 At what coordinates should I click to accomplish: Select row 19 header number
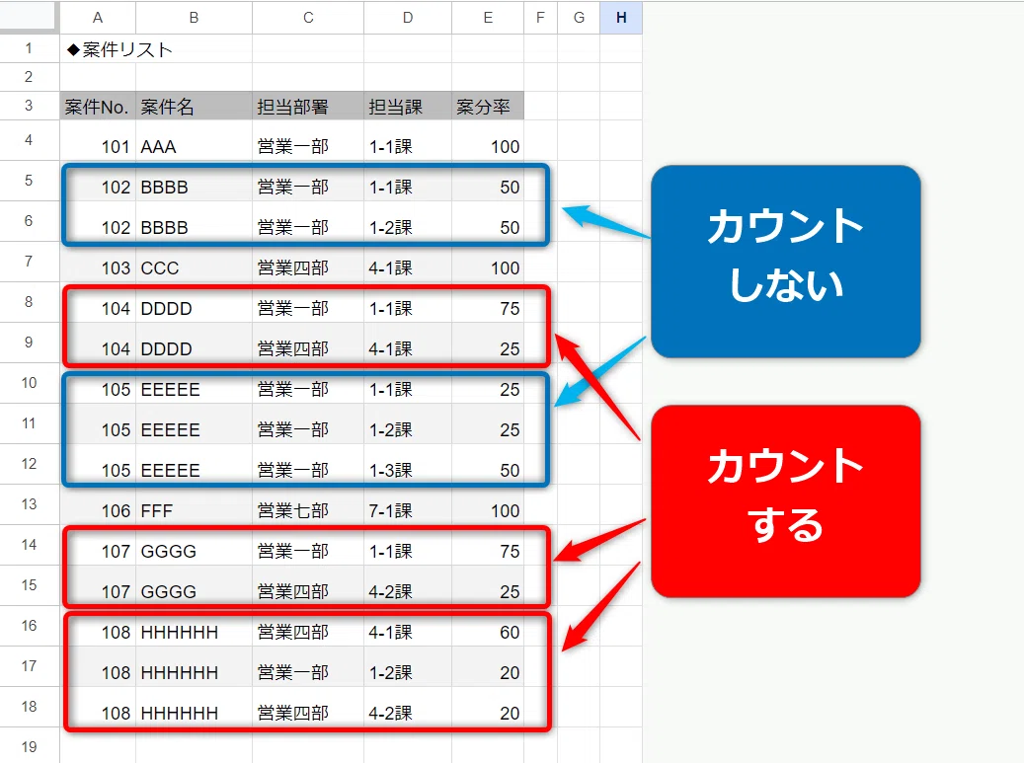(x=30, y=746)
